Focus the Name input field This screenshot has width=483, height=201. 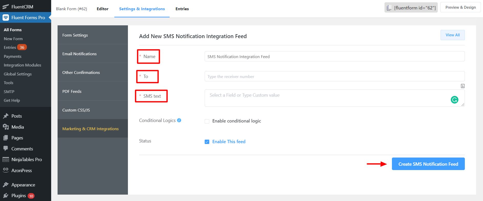(x=335, y=56)
